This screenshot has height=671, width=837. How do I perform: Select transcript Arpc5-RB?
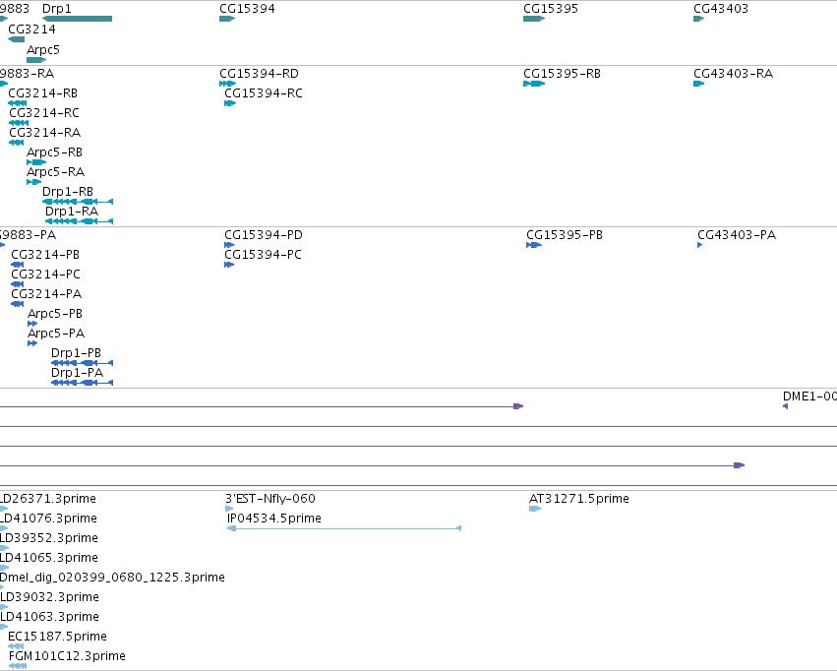click(54, 152)
